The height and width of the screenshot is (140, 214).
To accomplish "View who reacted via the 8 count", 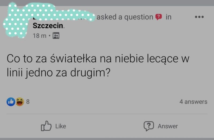I will [x=28, y=102].
